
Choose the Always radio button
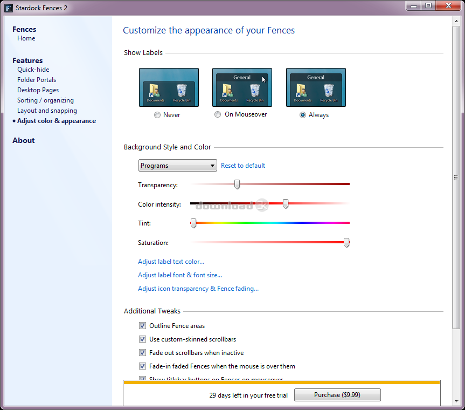[302, 115]
